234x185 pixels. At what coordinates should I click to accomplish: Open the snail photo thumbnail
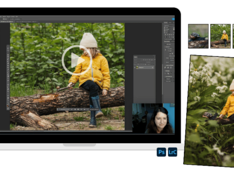[198, 36]
